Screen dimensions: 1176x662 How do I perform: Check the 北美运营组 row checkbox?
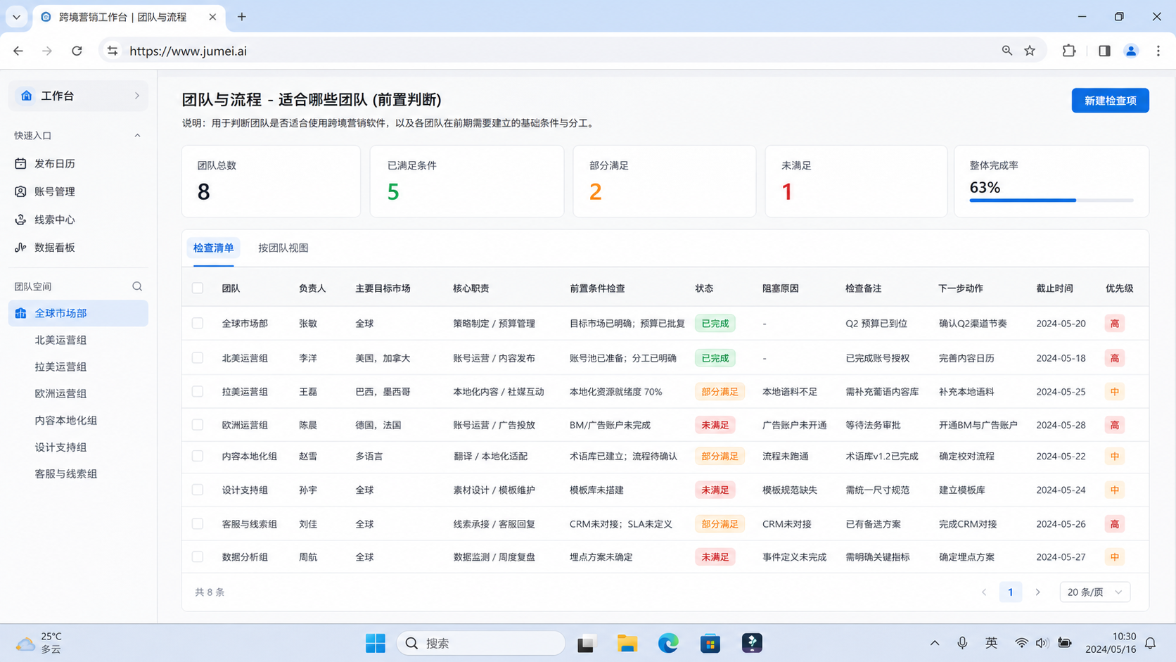(198, 358)
